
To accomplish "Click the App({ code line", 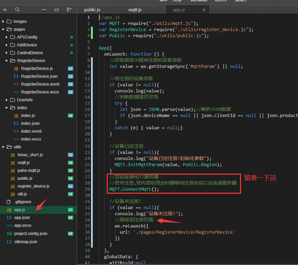I will point(105,48).
